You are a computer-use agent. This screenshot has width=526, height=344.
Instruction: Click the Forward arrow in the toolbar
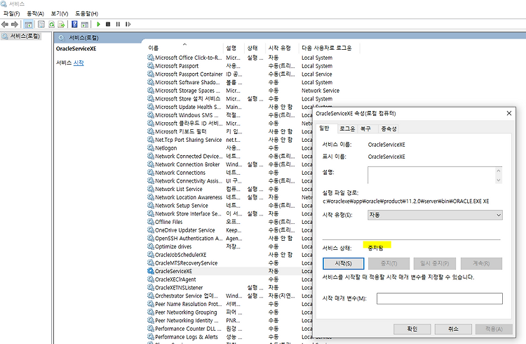point(15,24)
